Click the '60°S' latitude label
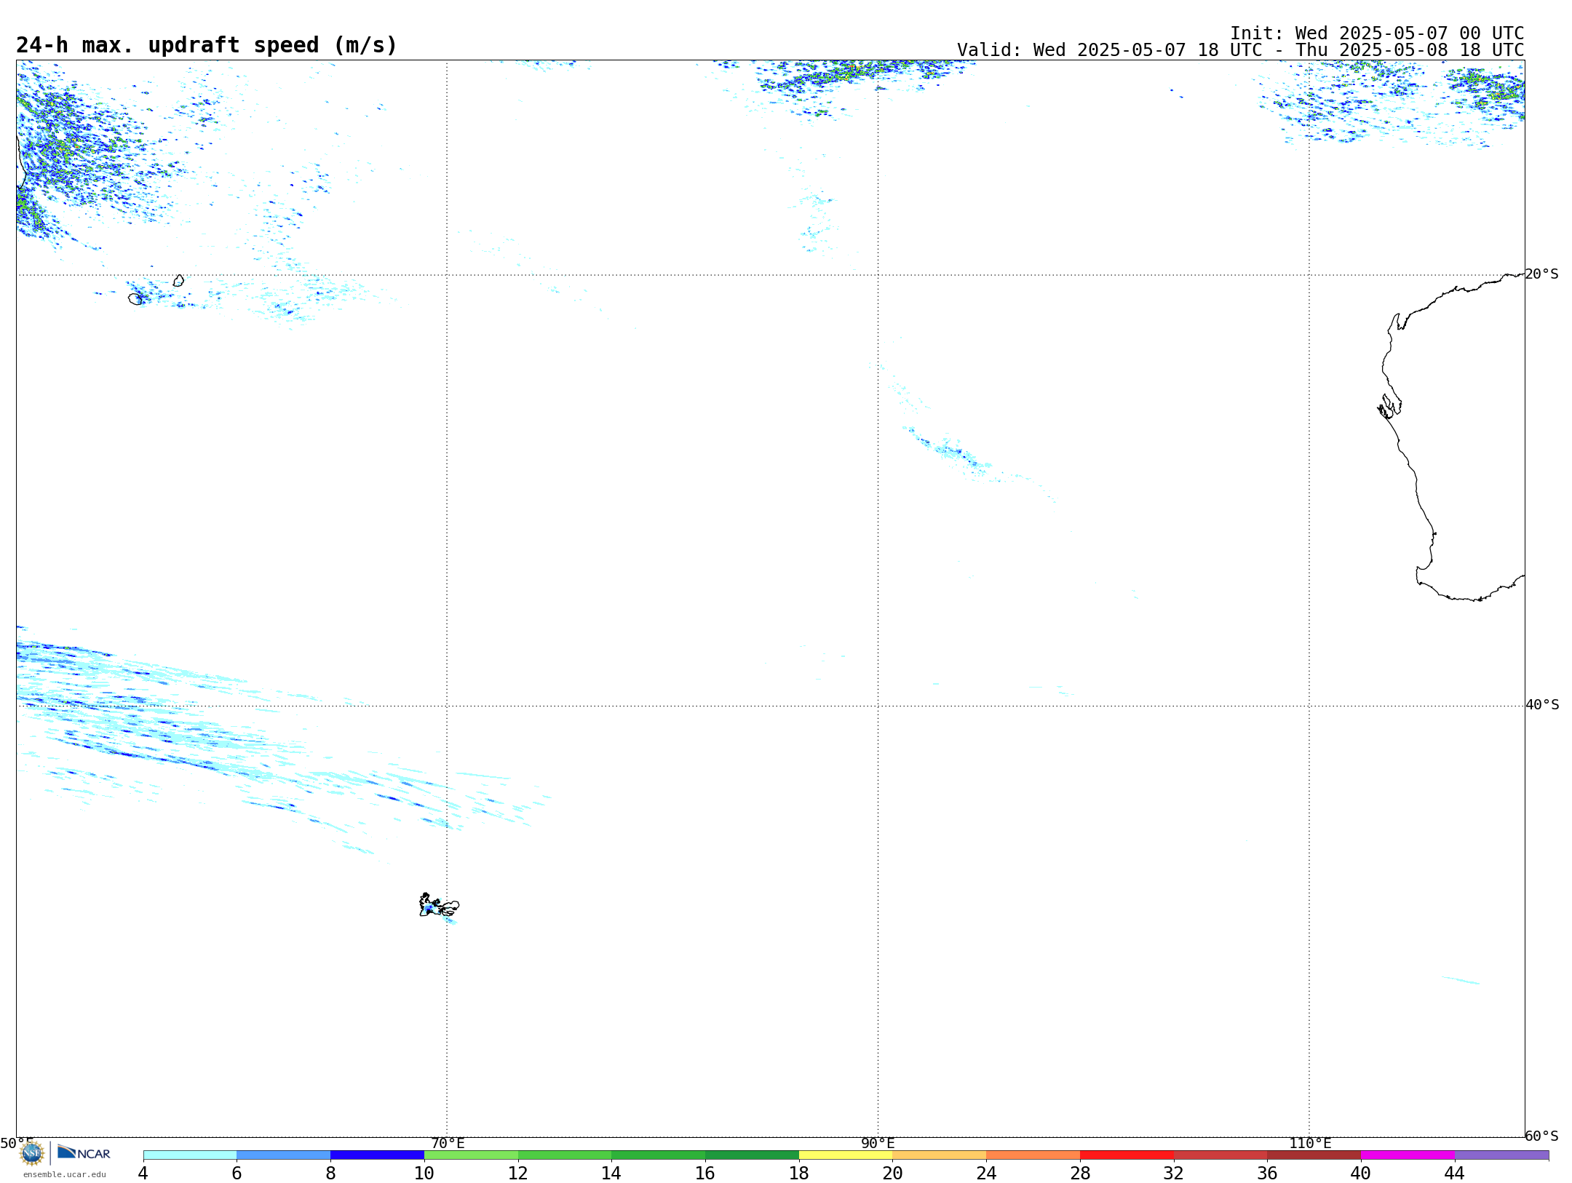The image size is (1572, 1183). pos(1542,1136)
